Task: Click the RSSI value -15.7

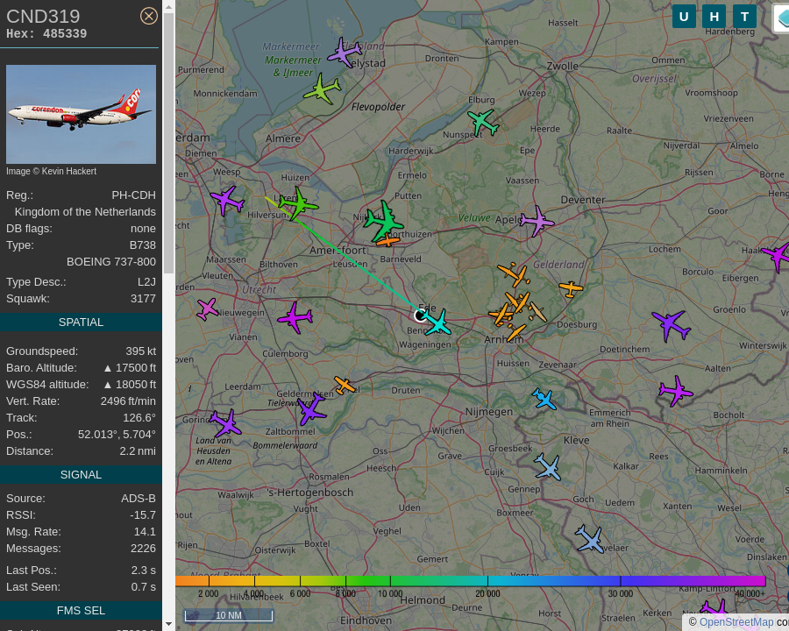Action: 142,515
